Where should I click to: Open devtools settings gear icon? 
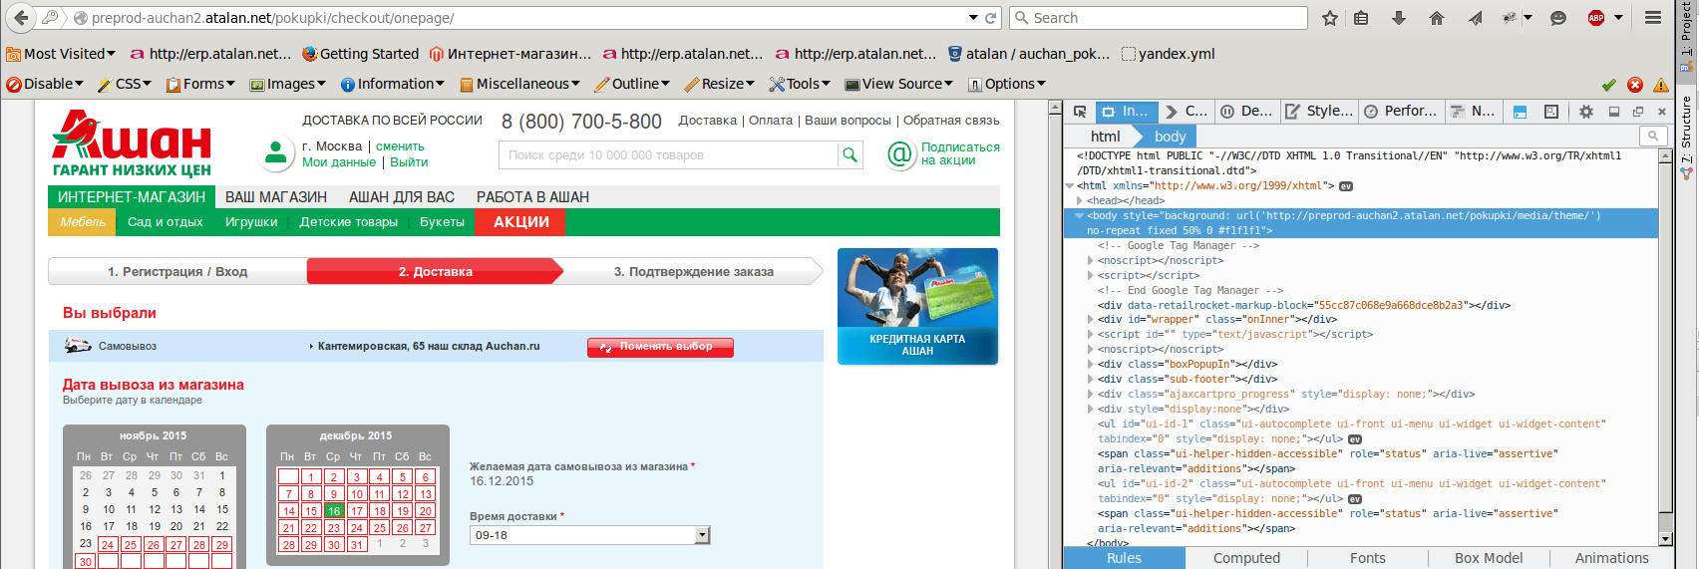click(1586, 112)
